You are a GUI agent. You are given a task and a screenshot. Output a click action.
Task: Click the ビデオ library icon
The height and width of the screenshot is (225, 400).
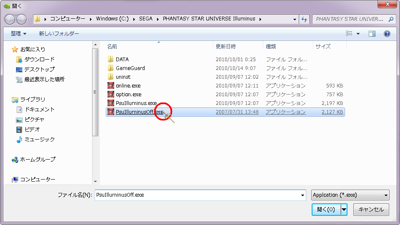[19, 130]
